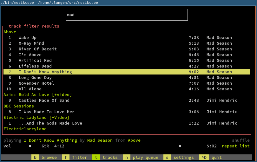
Task: Click artist "Jimi Hendrix" on Castles Made Of Sand row
Action: pos(221,100)
